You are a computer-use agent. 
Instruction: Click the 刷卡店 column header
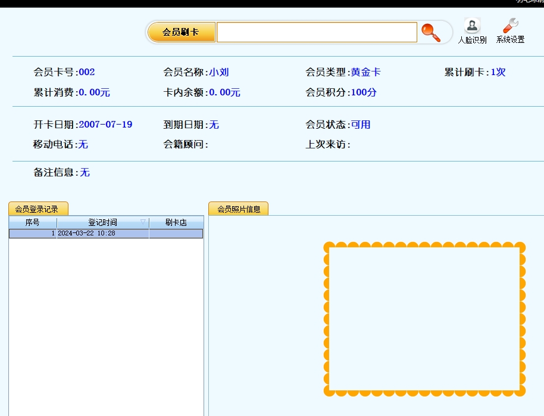coord(176,222)
